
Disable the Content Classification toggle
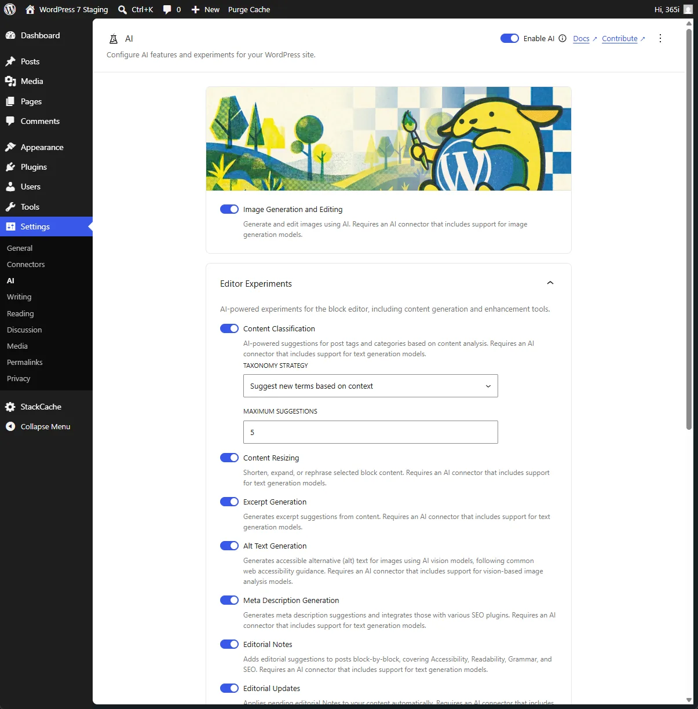(x=229, y=328)
